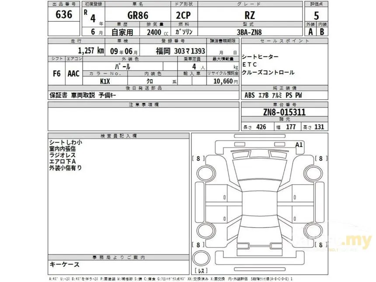The height and width of the screenshot is (282, 376).
Task: Select the top-left [8] tire marker
Action: tap(198, 159)
